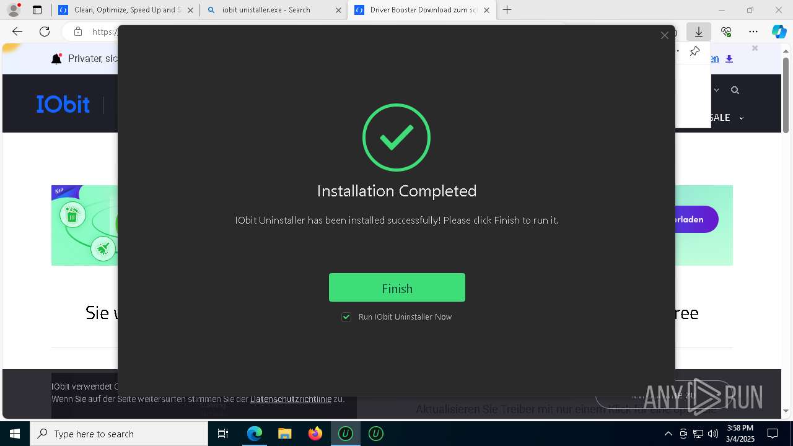Go back to previous page
This screenshot has height=446, width=793.
(x=17, y=32)
